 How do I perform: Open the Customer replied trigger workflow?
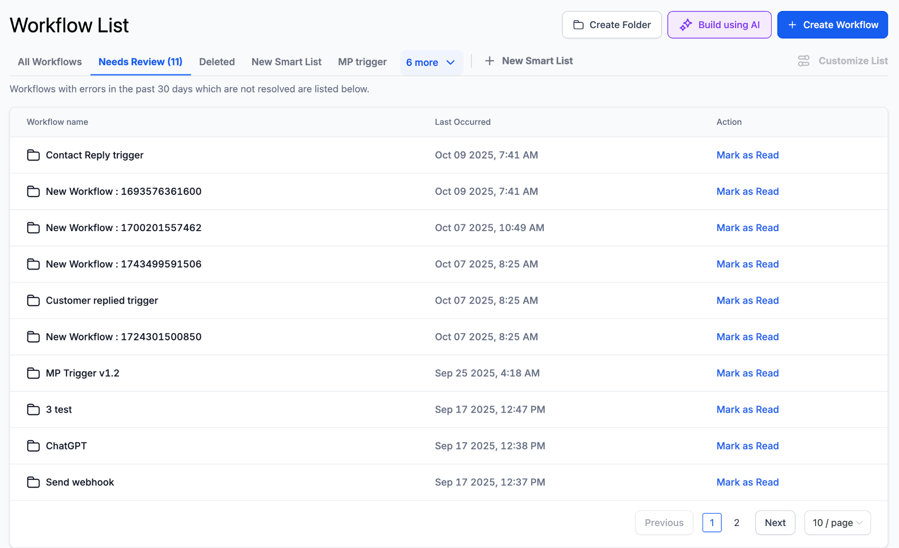click(x=102, y=301)
